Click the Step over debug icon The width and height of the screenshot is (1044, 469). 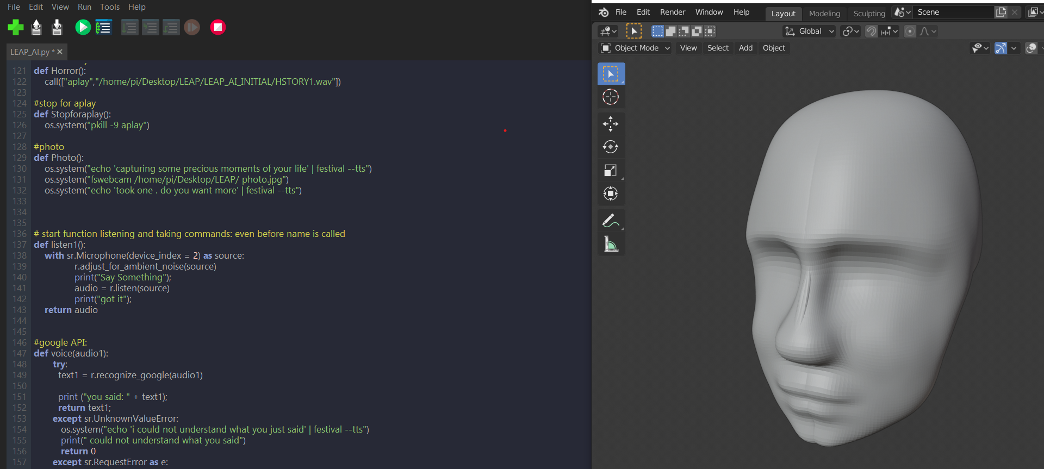(129, 27)
